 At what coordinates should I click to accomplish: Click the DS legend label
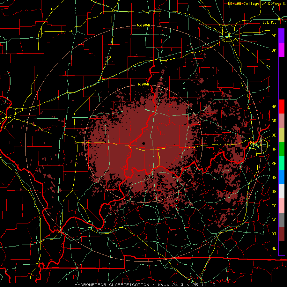tap(274, 192)
